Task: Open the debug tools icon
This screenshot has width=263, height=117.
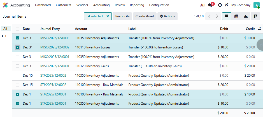Action: pos(227,5)
